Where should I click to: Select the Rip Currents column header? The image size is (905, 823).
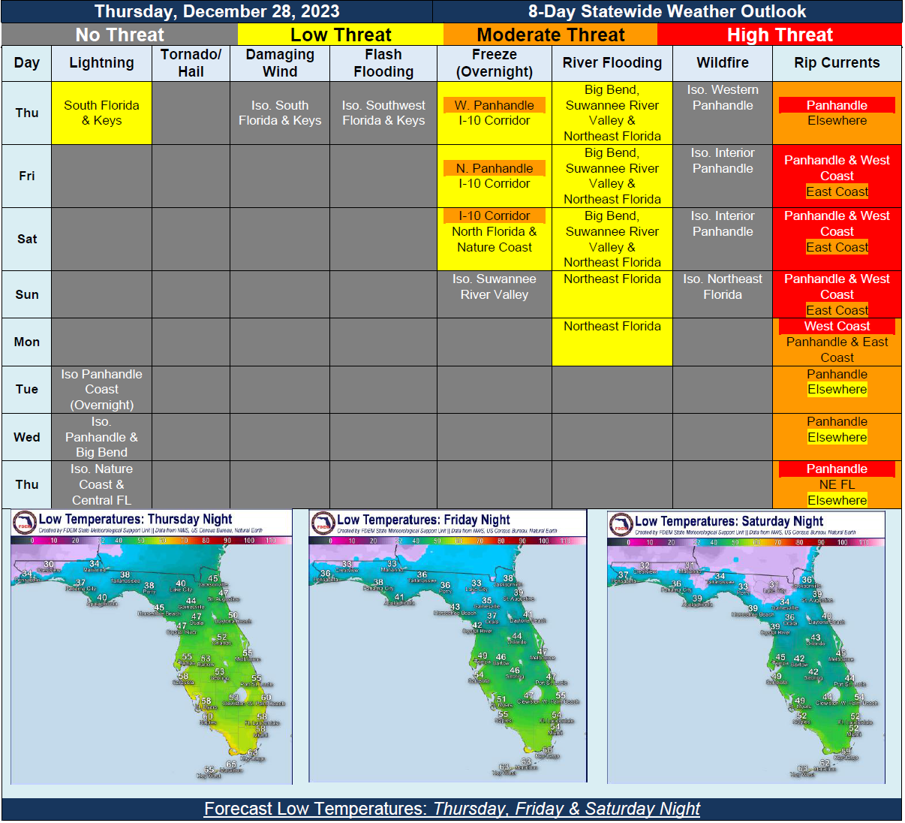tap(837, 63)
